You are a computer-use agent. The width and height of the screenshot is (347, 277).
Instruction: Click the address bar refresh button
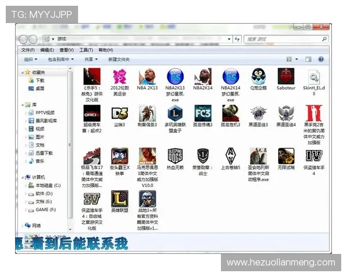pos(237,39)
